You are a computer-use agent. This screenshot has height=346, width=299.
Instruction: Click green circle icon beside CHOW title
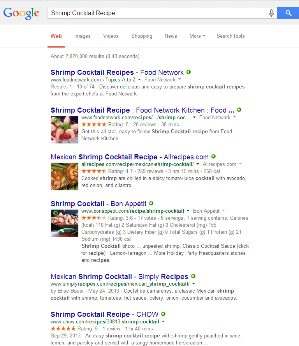tap(163, 314)
